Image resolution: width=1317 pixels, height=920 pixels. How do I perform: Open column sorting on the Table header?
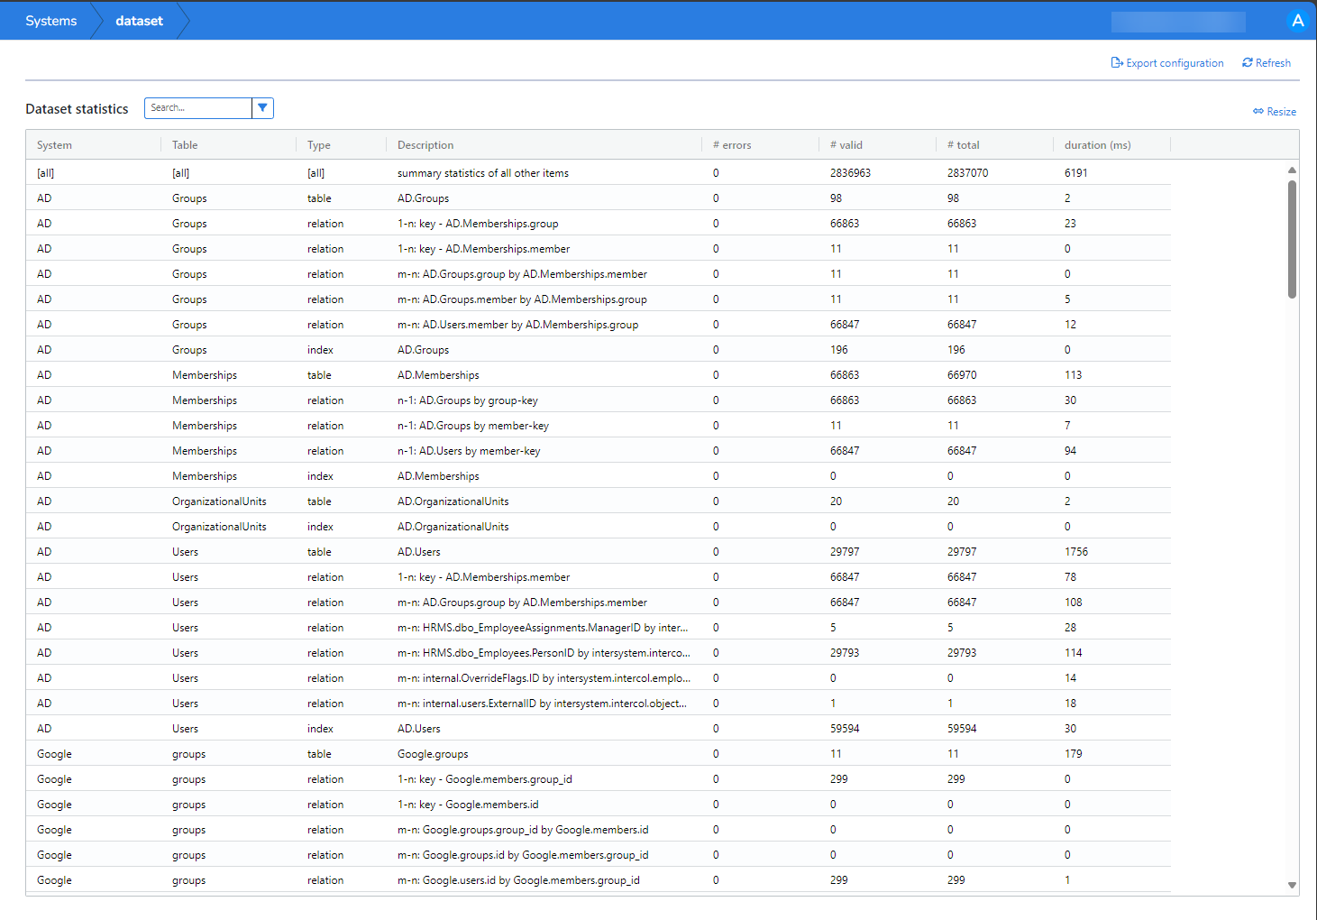click(185, 144)
